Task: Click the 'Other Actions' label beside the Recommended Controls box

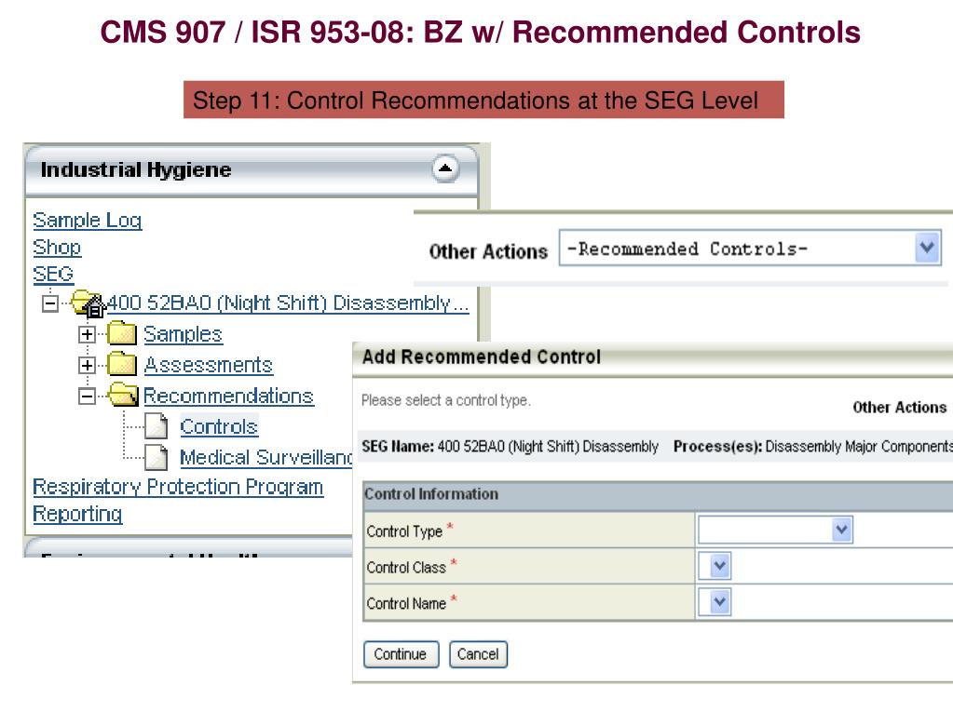Action: click(488, 251)
